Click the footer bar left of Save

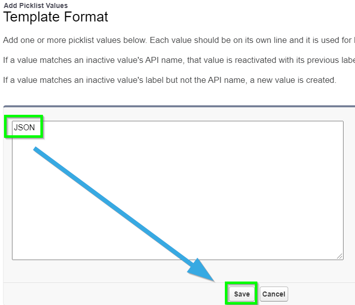pyautogui.click(x=114, y=294)
